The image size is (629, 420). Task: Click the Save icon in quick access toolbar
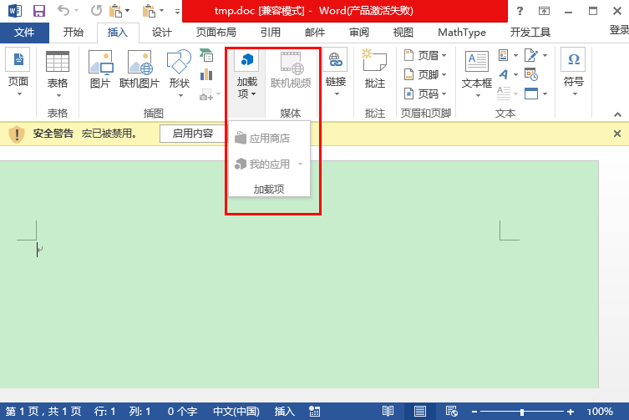[x=39, y=11]
